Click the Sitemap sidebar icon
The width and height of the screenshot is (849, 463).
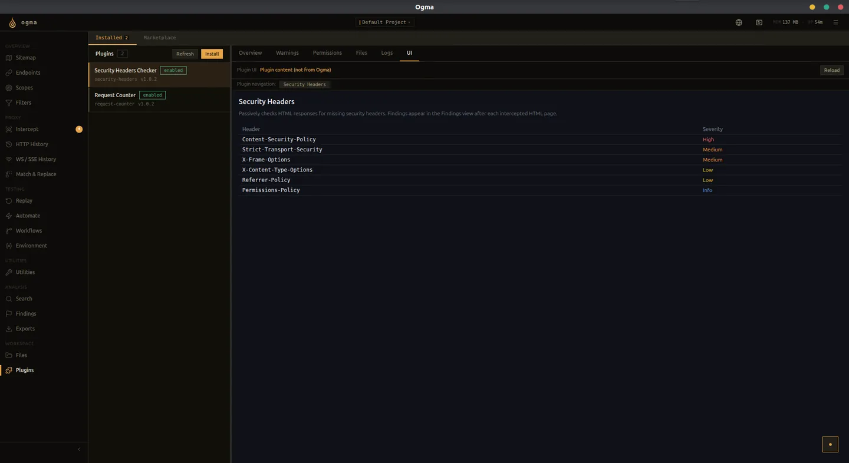9,58
